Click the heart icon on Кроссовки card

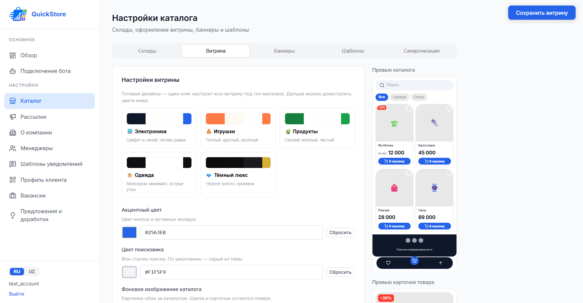tap(449, 108)
